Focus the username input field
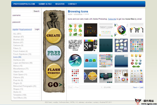Image resolution: width=157 pixels, height=105 pixels. click(26, 18)
